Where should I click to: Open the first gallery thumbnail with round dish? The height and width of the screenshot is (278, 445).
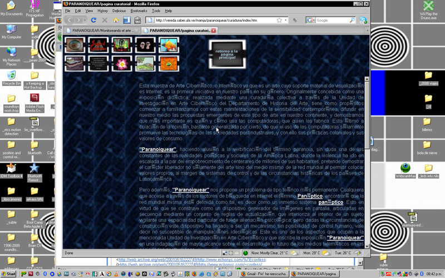[75, 45]
